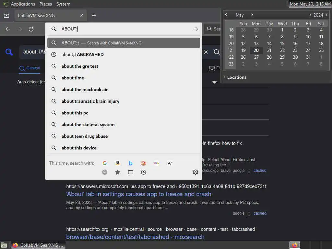Screen dimensions: 332x249
Task: Open browser/base/content/test/tabcrashed mozsearch result
Action: [x=135, y=237]
